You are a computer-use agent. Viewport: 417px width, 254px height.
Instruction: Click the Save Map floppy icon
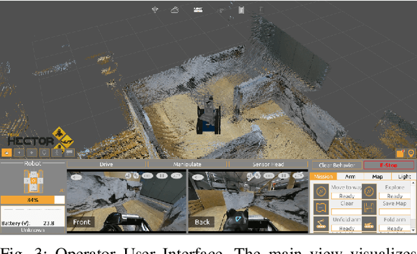point(369,208)
